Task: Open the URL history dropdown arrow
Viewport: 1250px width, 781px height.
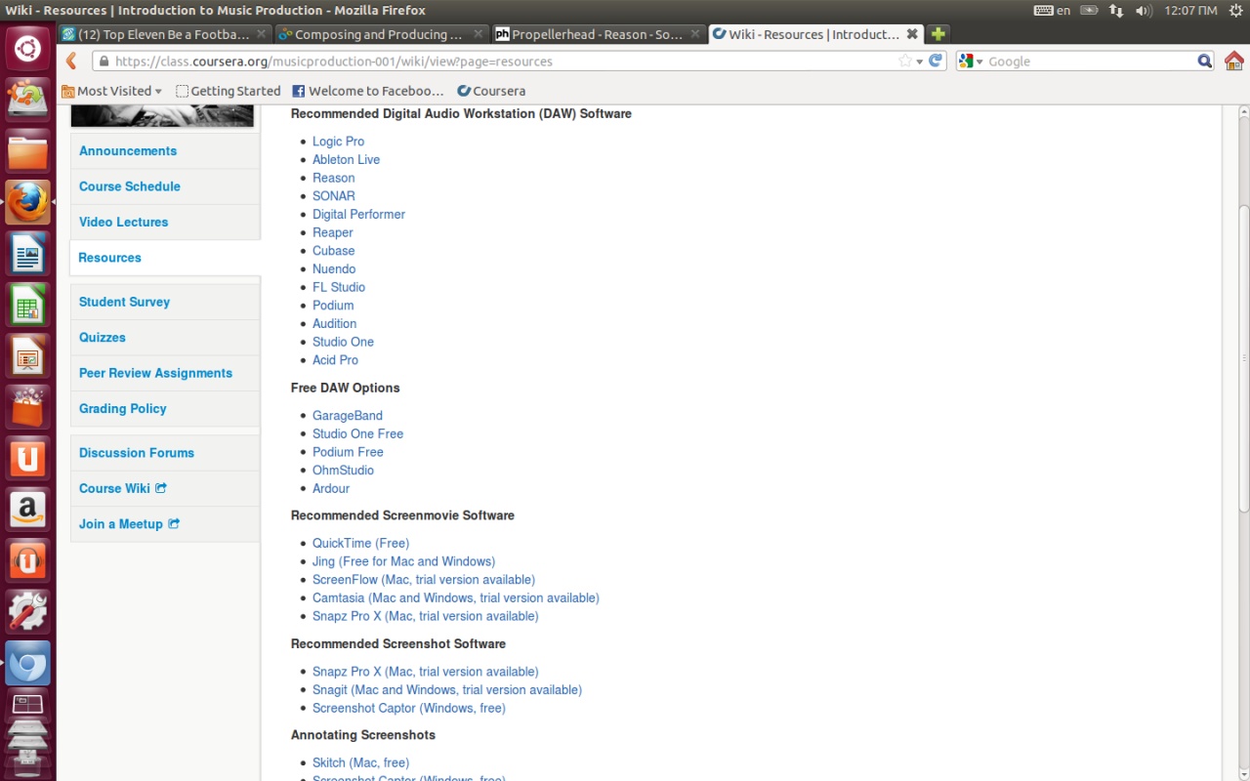Action: (920, 62)
